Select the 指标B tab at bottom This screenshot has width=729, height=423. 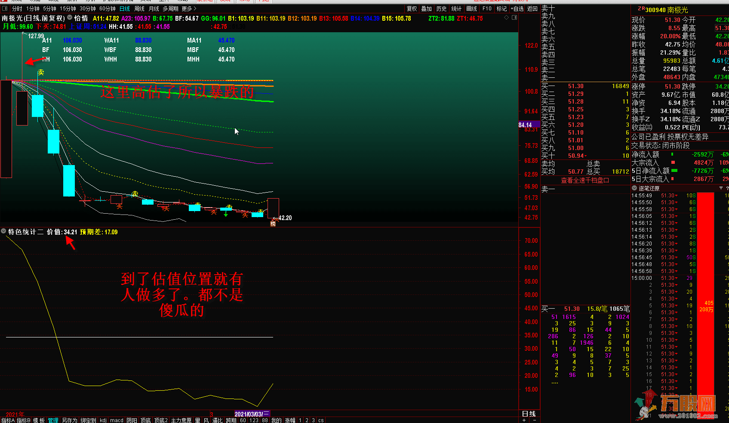coord(24,420)
